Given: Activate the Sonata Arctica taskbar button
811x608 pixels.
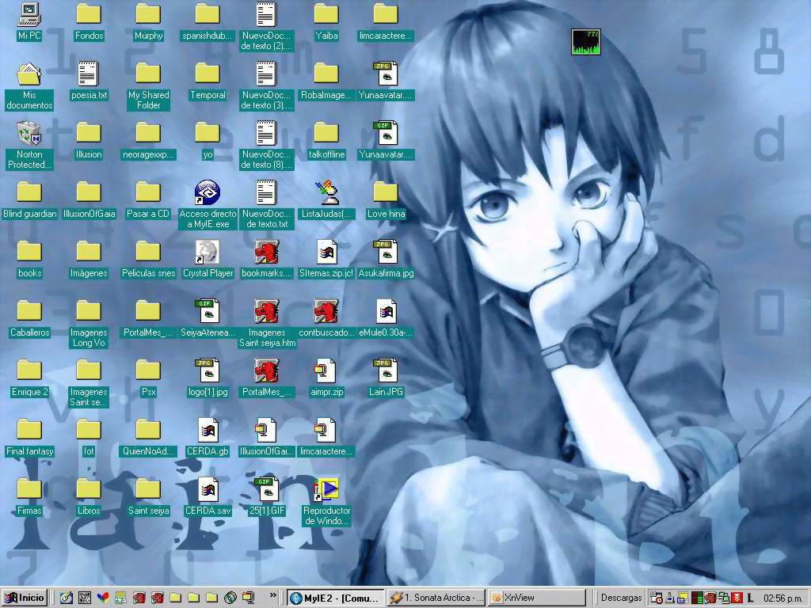Looking at the screenshot, I should 436,598.
